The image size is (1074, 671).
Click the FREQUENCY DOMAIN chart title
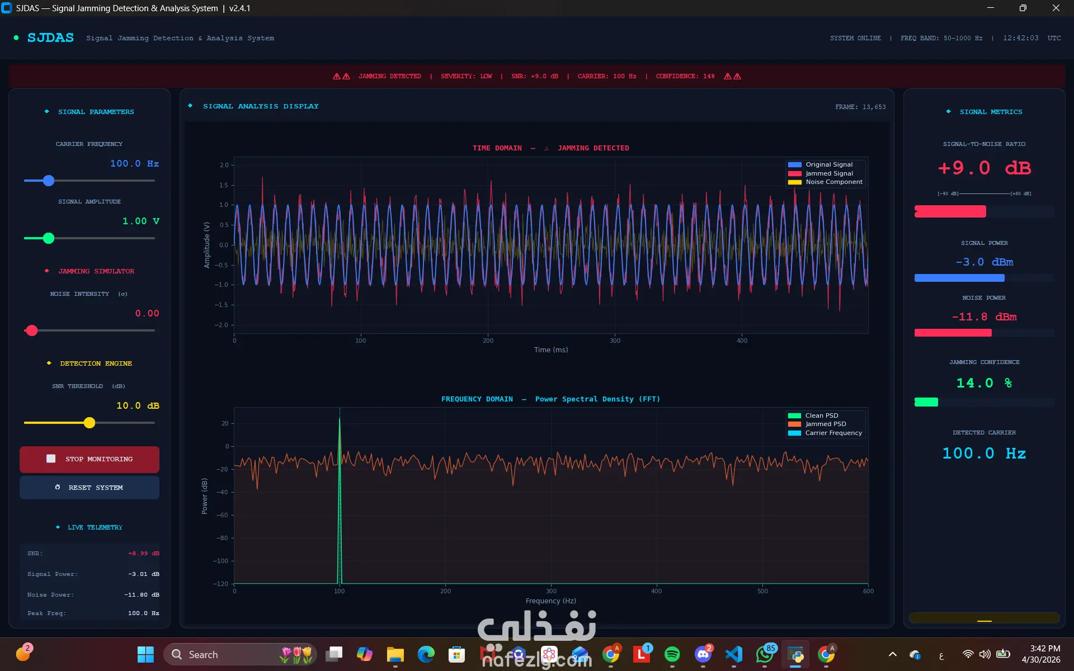551,399
